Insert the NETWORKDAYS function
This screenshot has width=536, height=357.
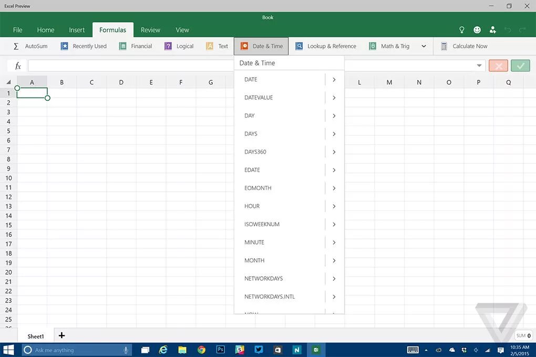[x=279, y=279]
